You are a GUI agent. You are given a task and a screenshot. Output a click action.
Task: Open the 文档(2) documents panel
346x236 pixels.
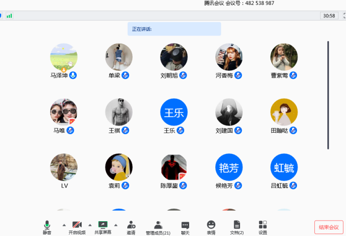(x=237, y=227)
